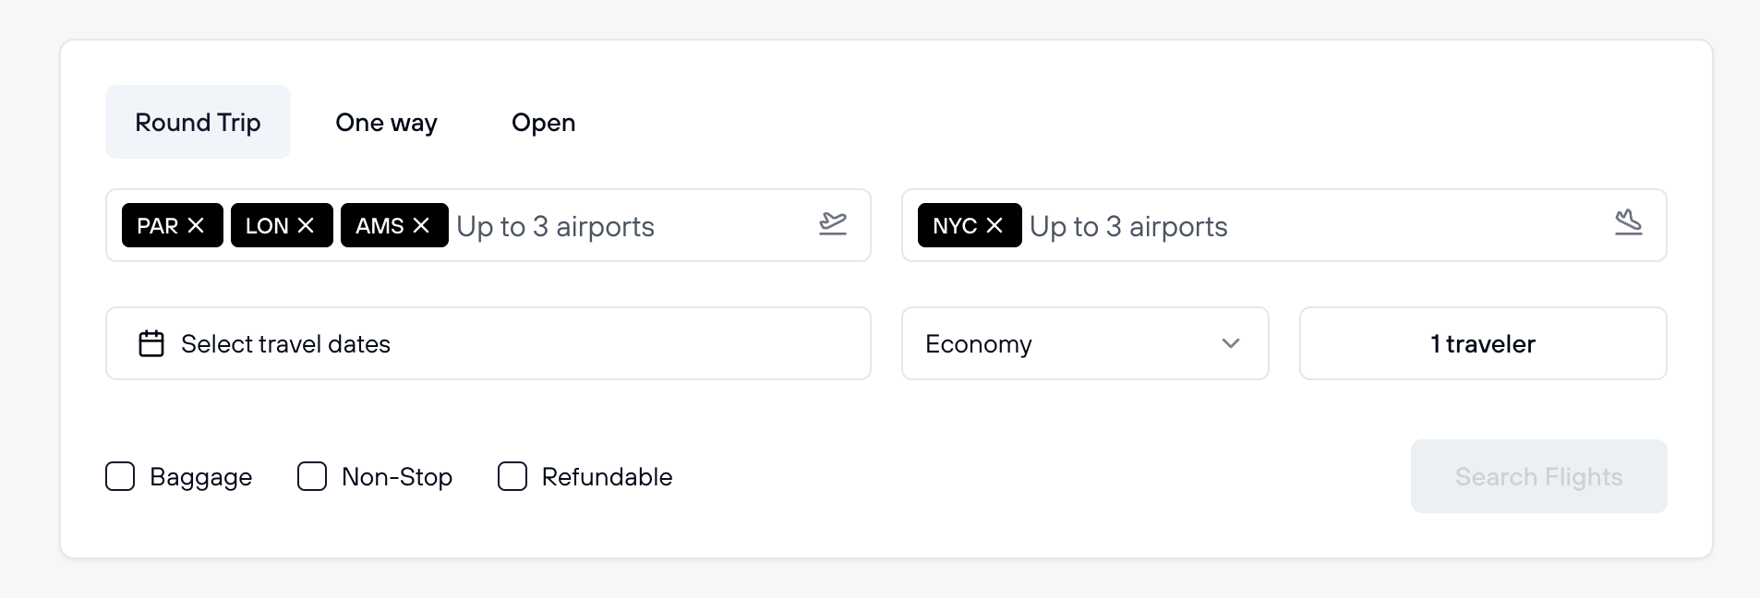Screen dimensions: 1760x598
Task: Enable the Baggage checkbox
Action: [x=120, y=476]
